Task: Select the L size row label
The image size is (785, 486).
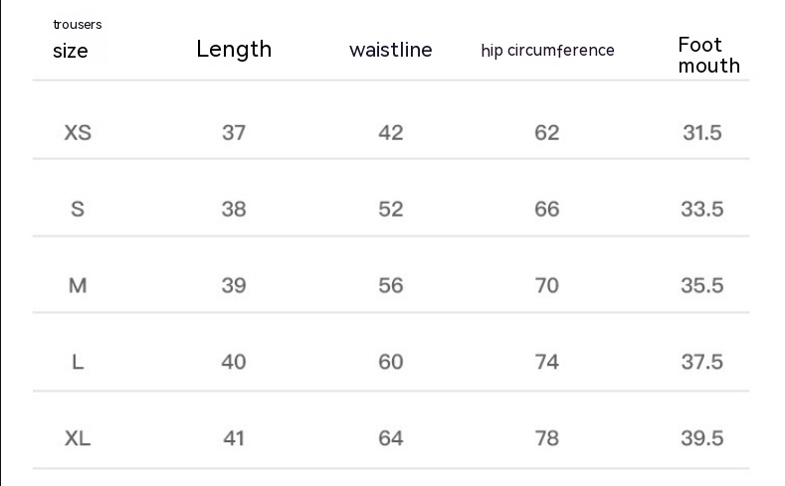Action: tap(78, 362)
